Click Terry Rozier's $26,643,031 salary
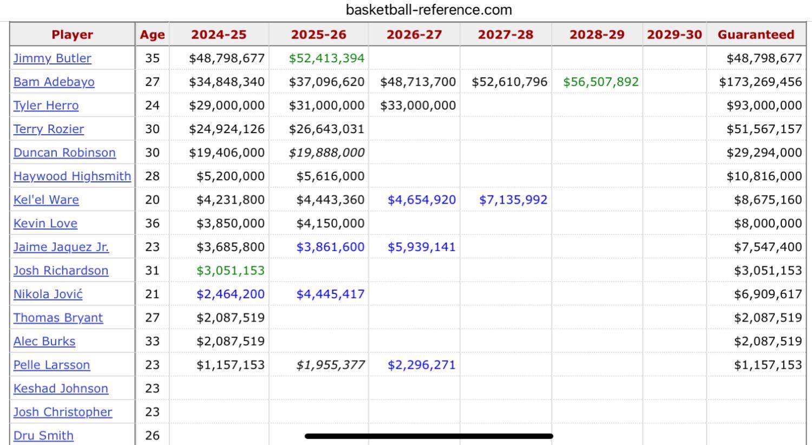812x445 pixels. pos(326,129)
